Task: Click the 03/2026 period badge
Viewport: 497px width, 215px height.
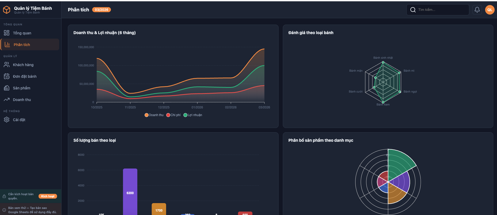Action: (101, 10)
